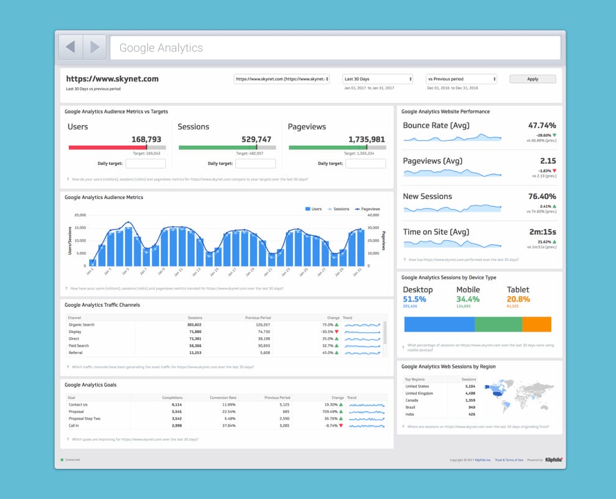Viewport: 616px width, 499px height.
Task: Click the hint icon under Audience Metrics vs Targets
Action: point(68,179)
